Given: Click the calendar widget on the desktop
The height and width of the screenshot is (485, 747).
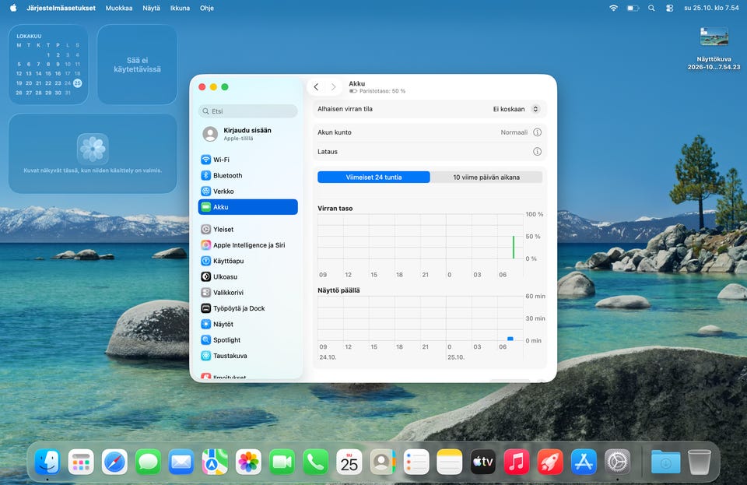Looking at the screenshot, I should pos(48,65).
